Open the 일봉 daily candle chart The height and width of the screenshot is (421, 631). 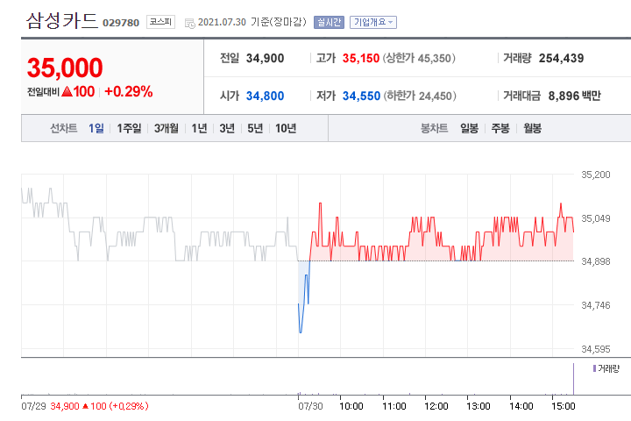[x=469, y=128]
